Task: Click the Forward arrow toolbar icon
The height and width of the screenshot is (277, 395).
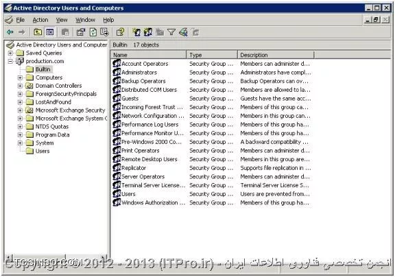Action: 22,32
